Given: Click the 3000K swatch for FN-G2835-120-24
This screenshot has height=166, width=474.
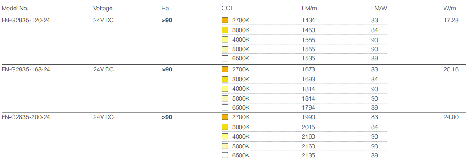Looking at the screenshot, I should (225, 30).
